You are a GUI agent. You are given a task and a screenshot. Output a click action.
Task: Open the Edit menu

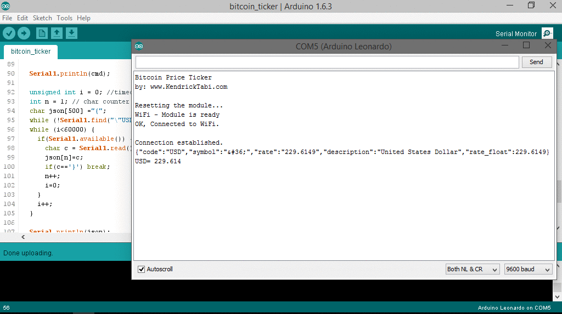coord(22,18)
